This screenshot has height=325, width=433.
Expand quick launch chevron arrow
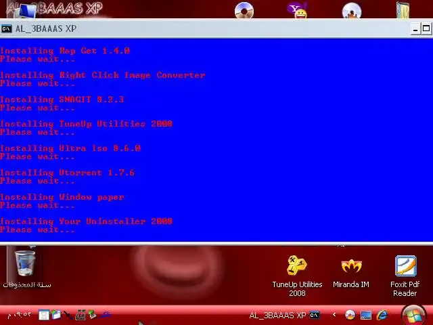[x=334, y=314]
